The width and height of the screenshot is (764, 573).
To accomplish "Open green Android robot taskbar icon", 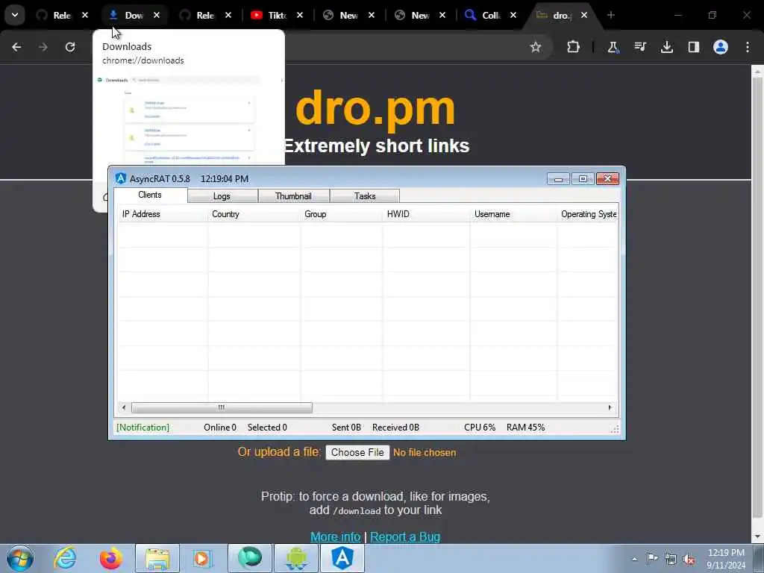I will click(296, 558).
